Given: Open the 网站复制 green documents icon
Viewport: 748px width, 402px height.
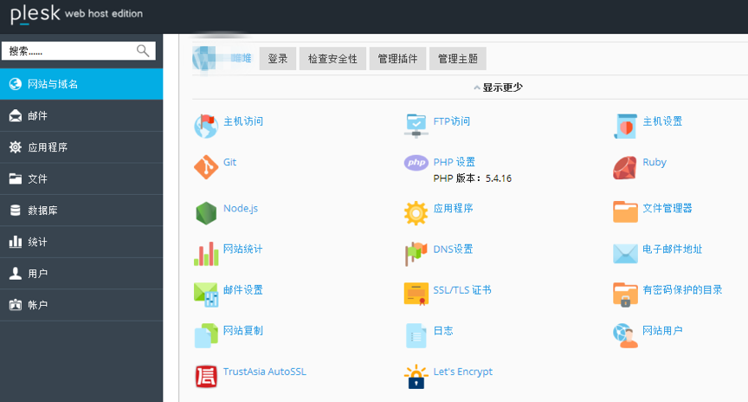Looking at the screenshot, I should tap(206, 335).
